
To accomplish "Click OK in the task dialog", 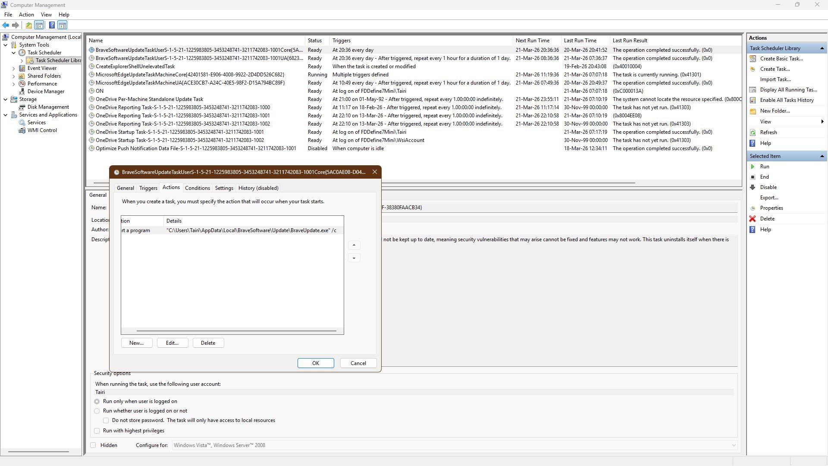I will tap(316, 363).
